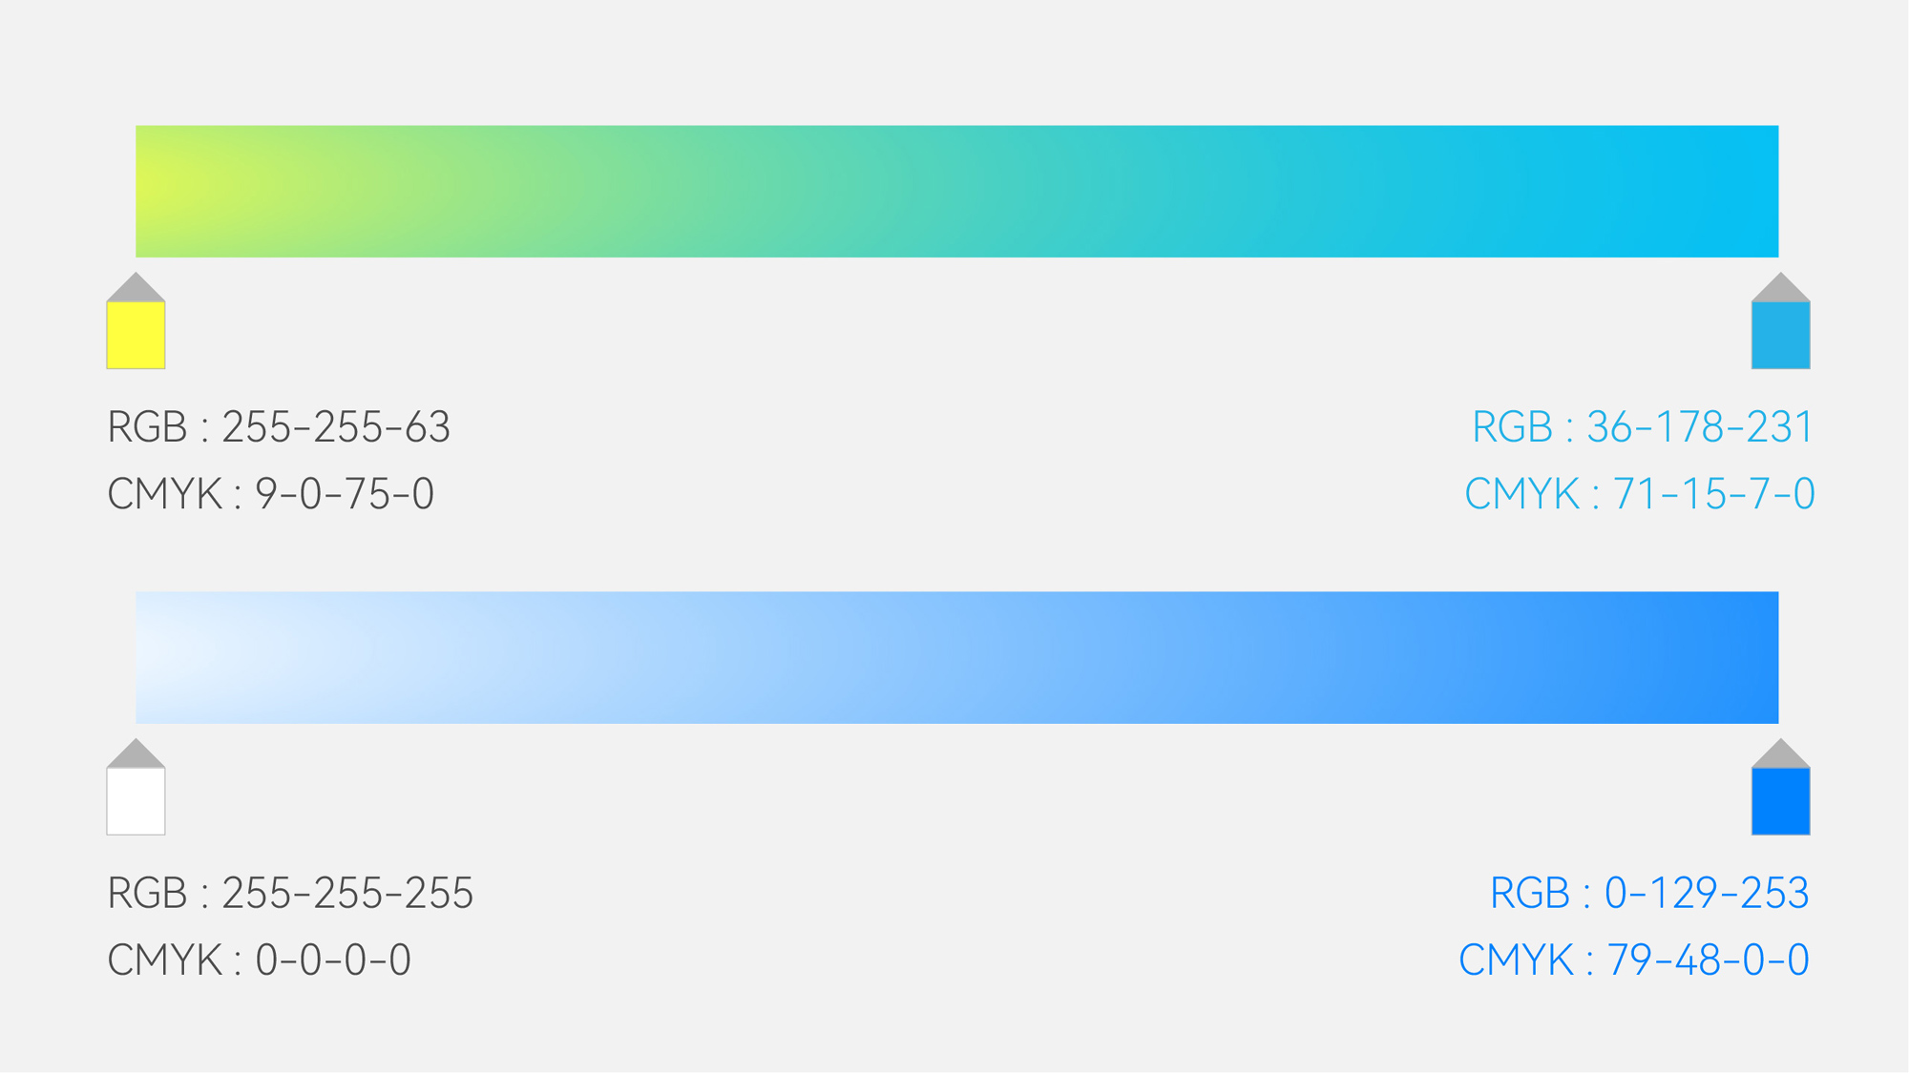This screenshot has width=1909, height=1073.
Task: Select the text RGB : 255-255-255
Action: pyautogui.click(x=290, y=894)
